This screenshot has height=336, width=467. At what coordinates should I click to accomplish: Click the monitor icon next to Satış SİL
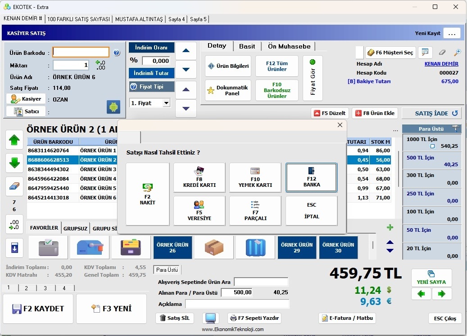(x=211, y=318)
